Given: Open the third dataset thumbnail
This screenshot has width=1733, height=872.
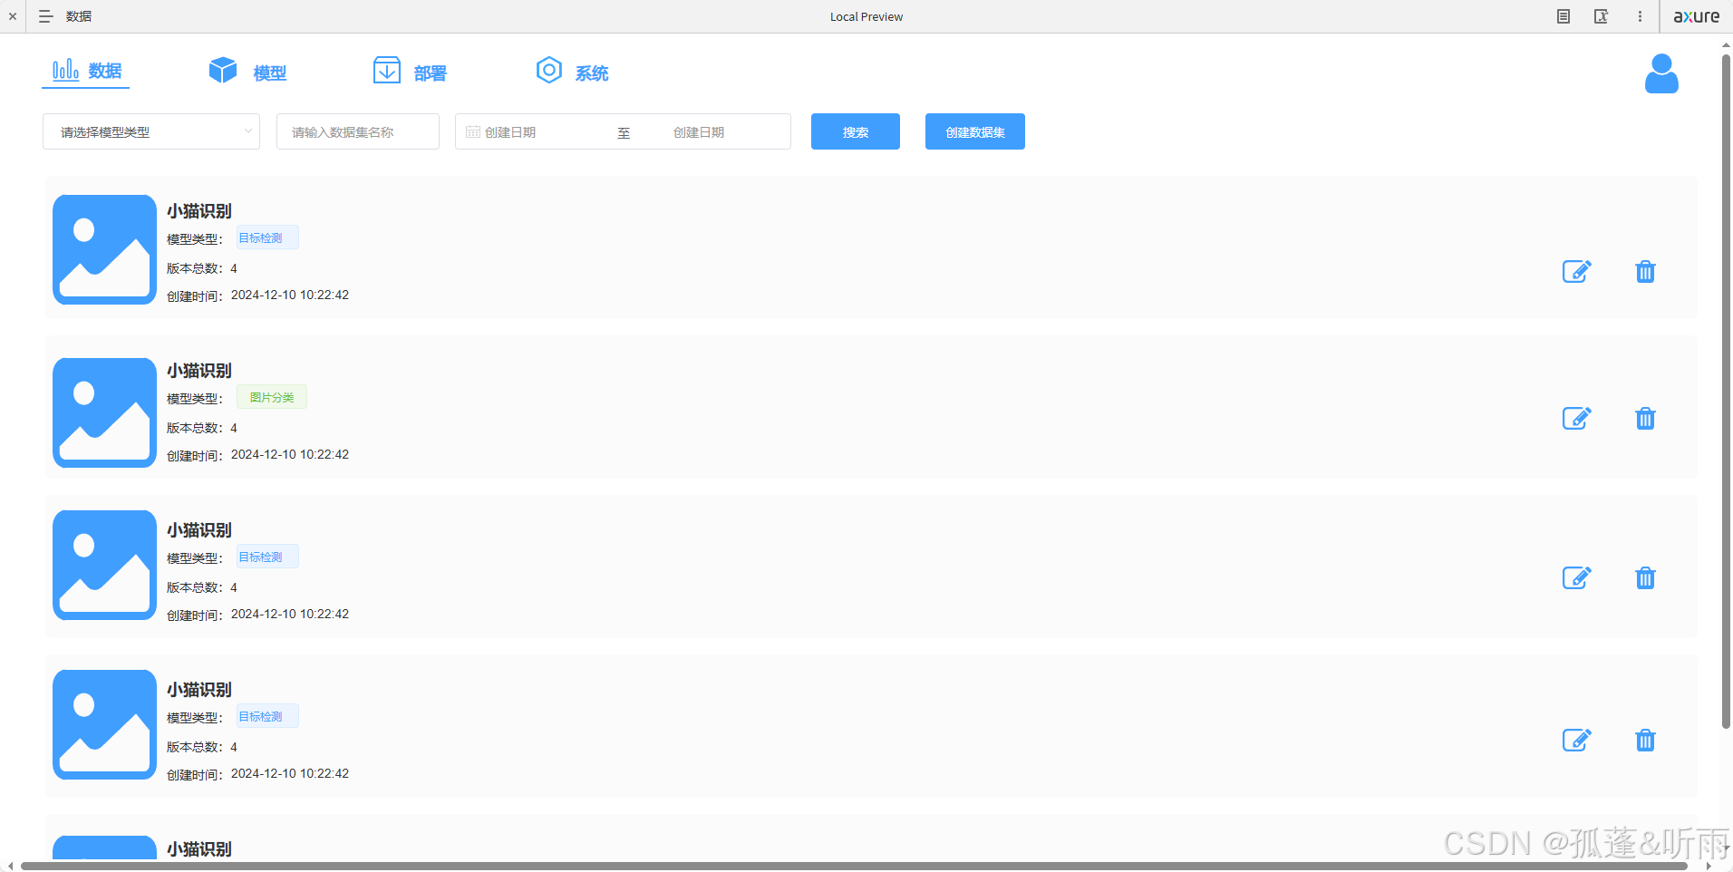Looking at the screenshot, I should tap(104, 565).
